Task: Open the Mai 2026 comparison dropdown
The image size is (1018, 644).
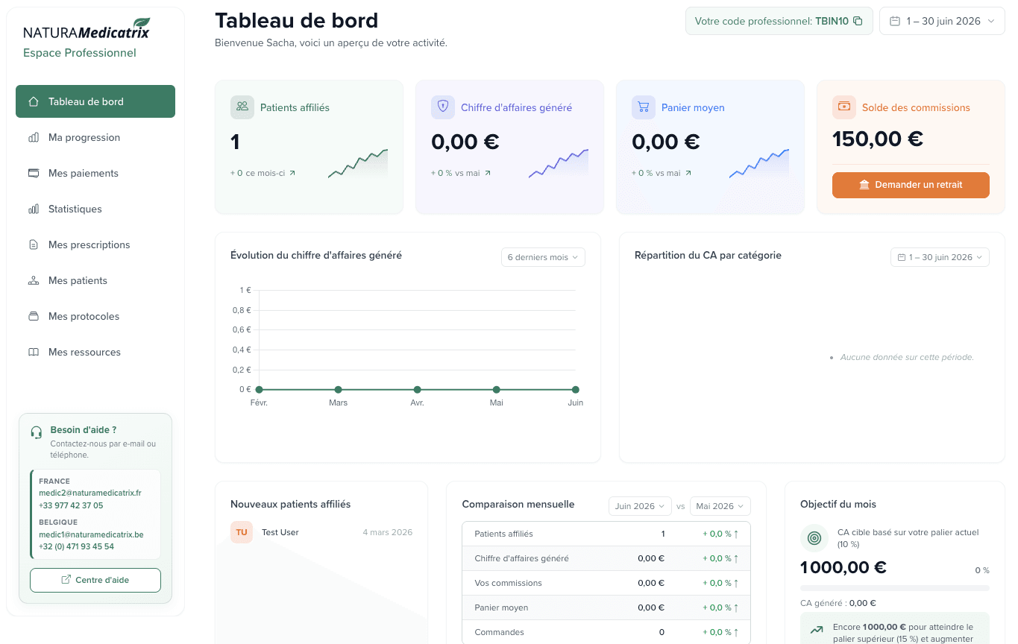Action: 720,506
